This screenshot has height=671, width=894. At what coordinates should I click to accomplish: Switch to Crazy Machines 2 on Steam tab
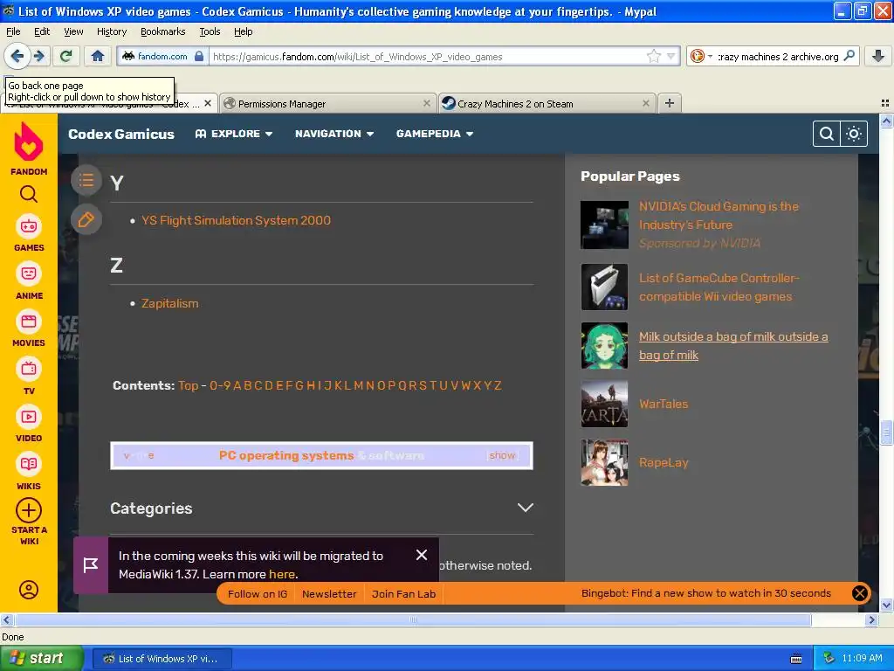(547, 103)
